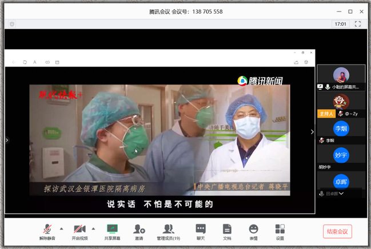
Task: Select 妙宇 participant avatar
Action: tap(341, 155)
